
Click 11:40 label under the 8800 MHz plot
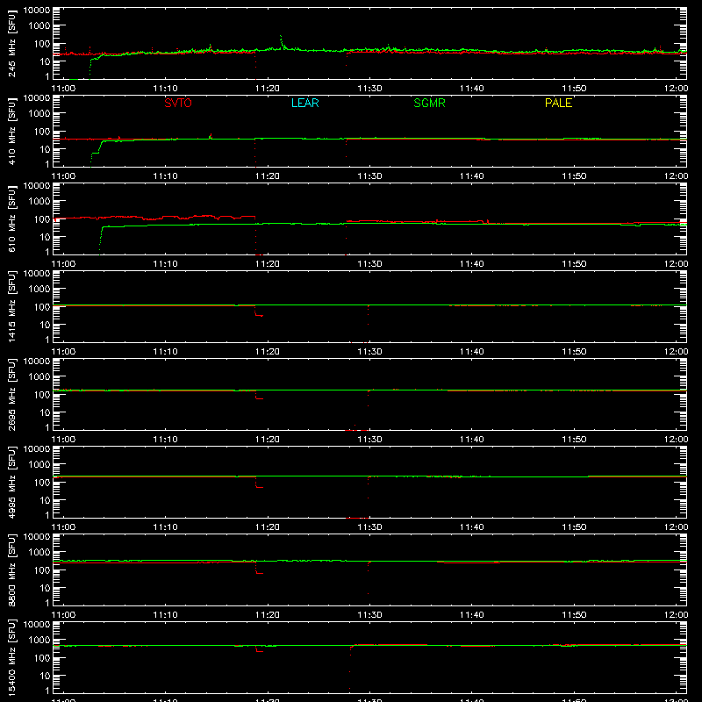click(x=471, y=615)
